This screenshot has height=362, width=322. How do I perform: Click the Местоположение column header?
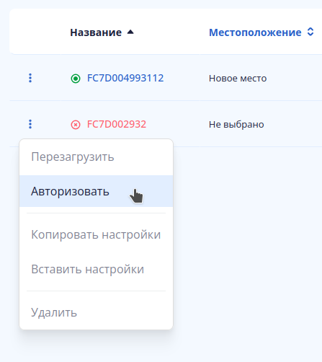pyautogui.click(x=255, y=32)
